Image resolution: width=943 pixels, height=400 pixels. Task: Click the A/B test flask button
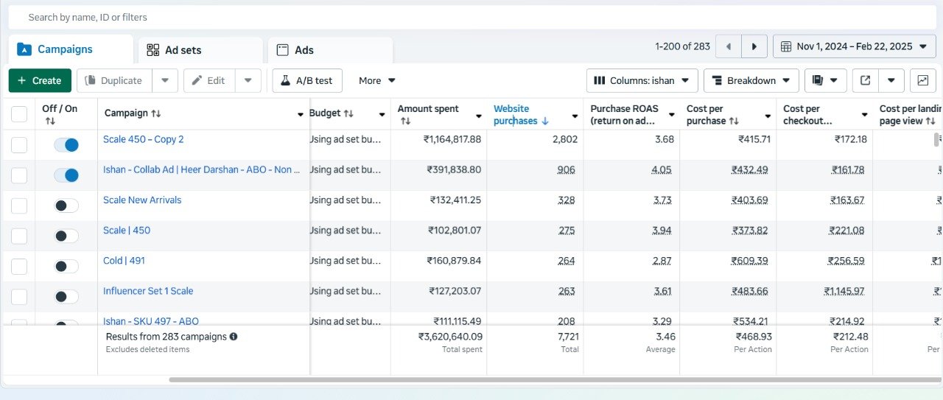[x=306, y=80]
